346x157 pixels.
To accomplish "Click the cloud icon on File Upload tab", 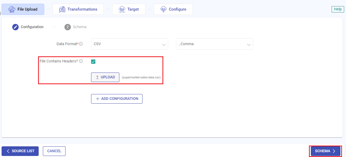I will coord(12,9).
